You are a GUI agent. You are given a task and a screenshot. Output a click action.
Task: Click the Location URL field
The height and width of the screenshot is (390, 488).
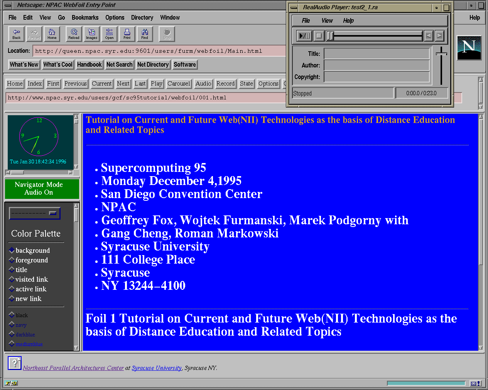[160, 51]
